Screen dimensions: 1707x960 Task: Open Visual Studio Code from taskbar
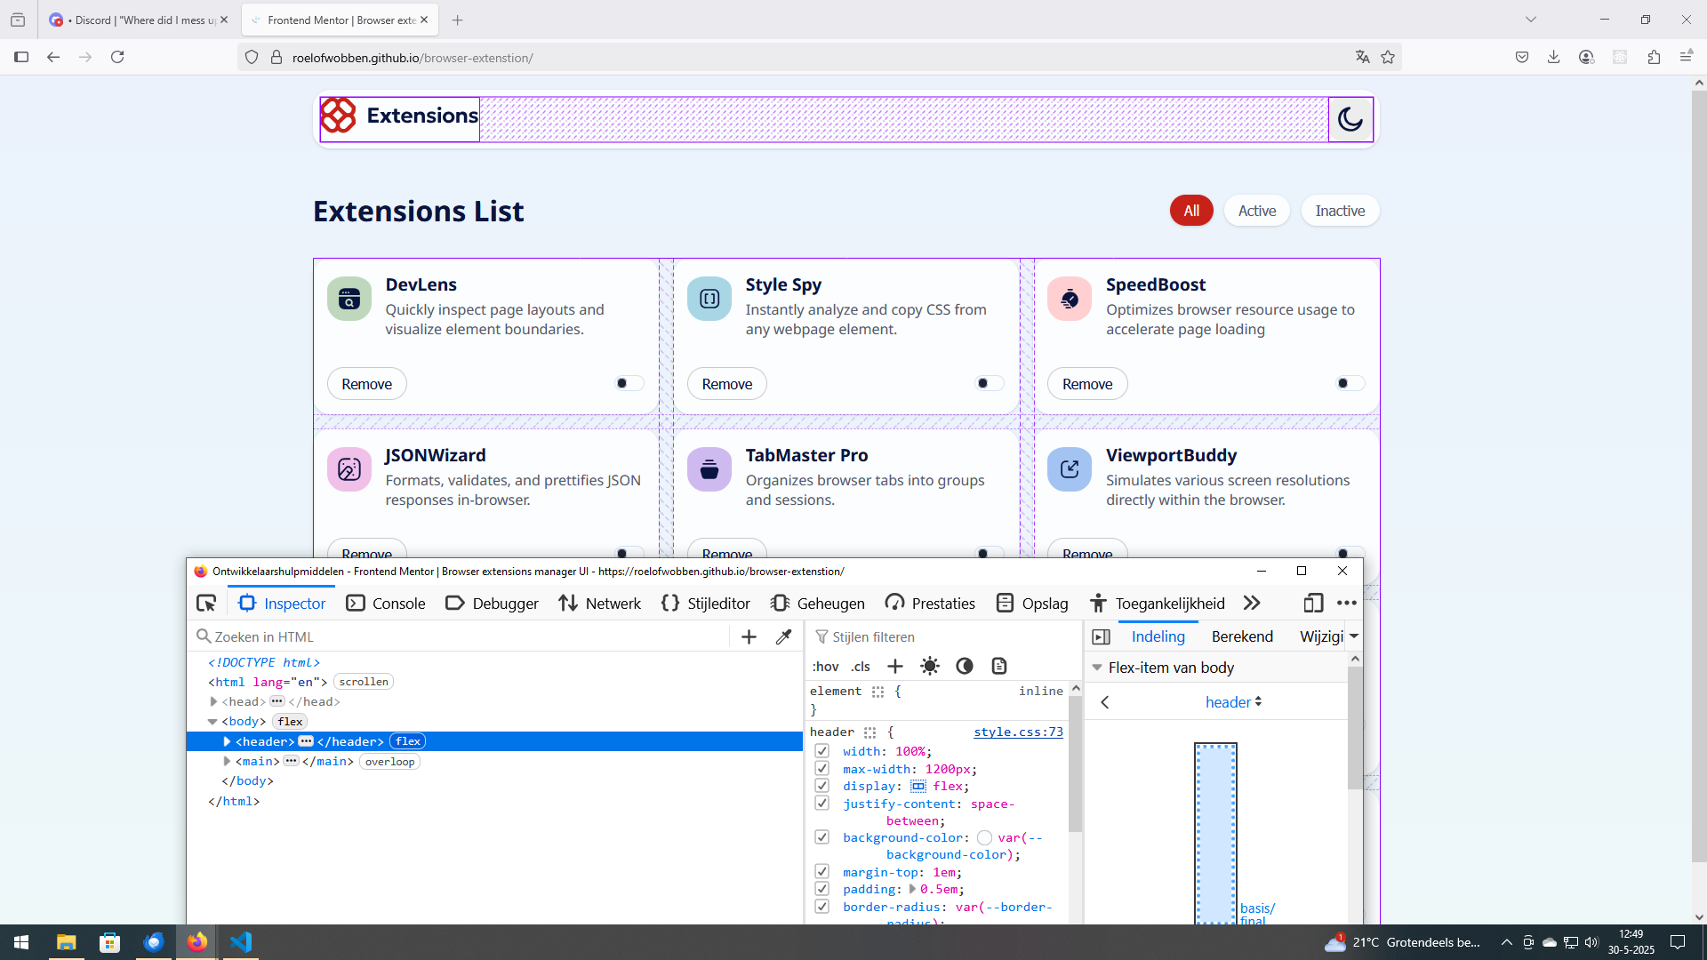[x=241, y=942]
